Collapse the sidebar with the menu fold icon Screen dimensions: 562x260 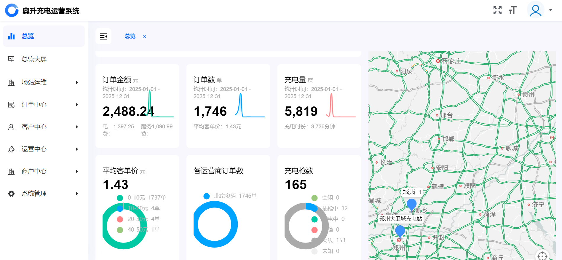[103, 36]
